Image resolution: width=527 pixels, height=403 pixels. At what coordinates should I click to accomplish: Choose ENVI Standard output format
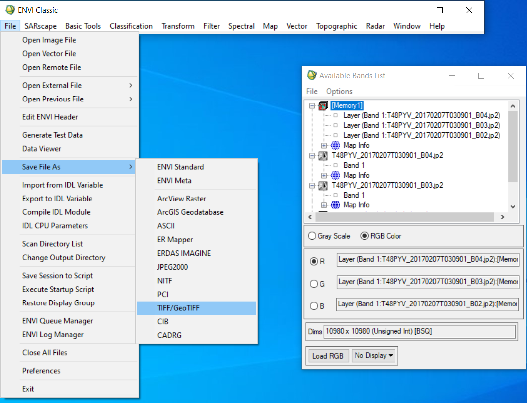pyautogui.click(x=196, y=167)
